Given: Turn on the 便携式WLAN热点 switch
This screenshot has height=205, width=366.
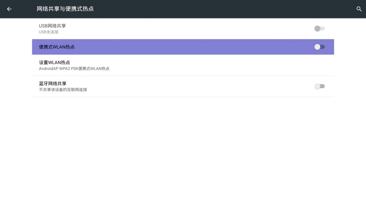Looking at the screenshot, I should point(319,47).
